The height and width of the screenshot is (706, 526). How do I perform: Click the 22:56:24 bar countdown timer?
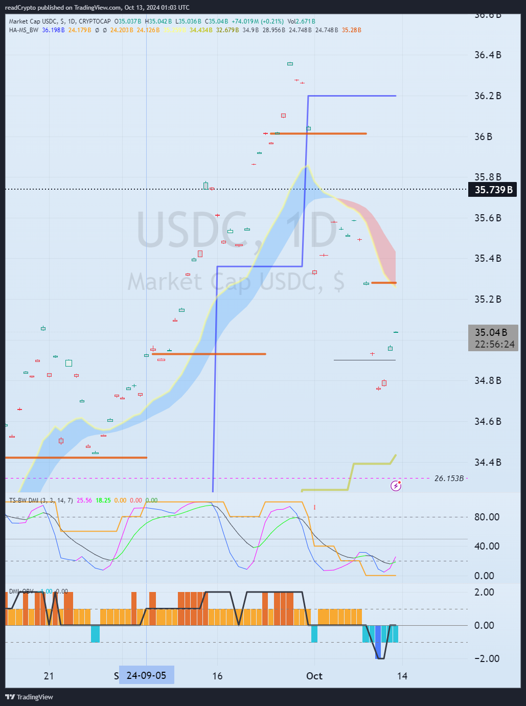(x=495, y=345)
